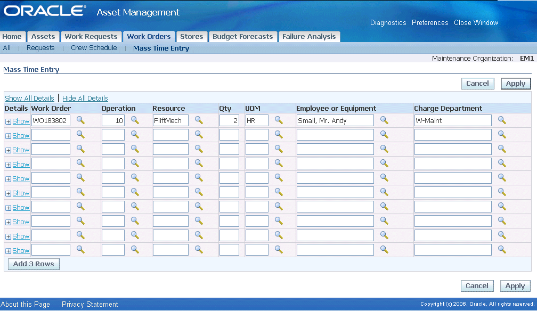Viewport: 537px width, 311px height.
Task: Click the Resource field containing FliftMech
Action: [x=170, y=120]
